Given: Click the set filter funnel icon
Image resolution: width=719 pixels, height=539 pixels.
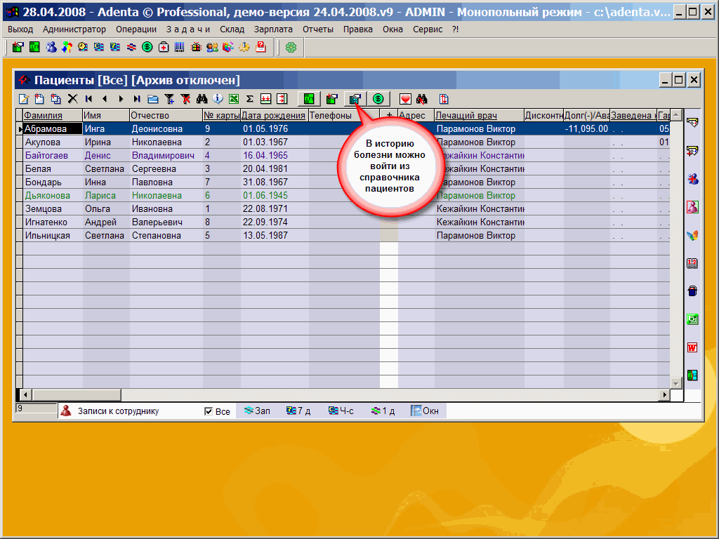Looking at the screenshot, I should [169, 99].
